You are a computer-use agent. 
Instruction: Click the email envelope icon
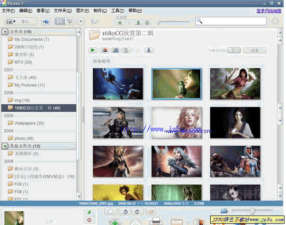(x=135, y=222)
